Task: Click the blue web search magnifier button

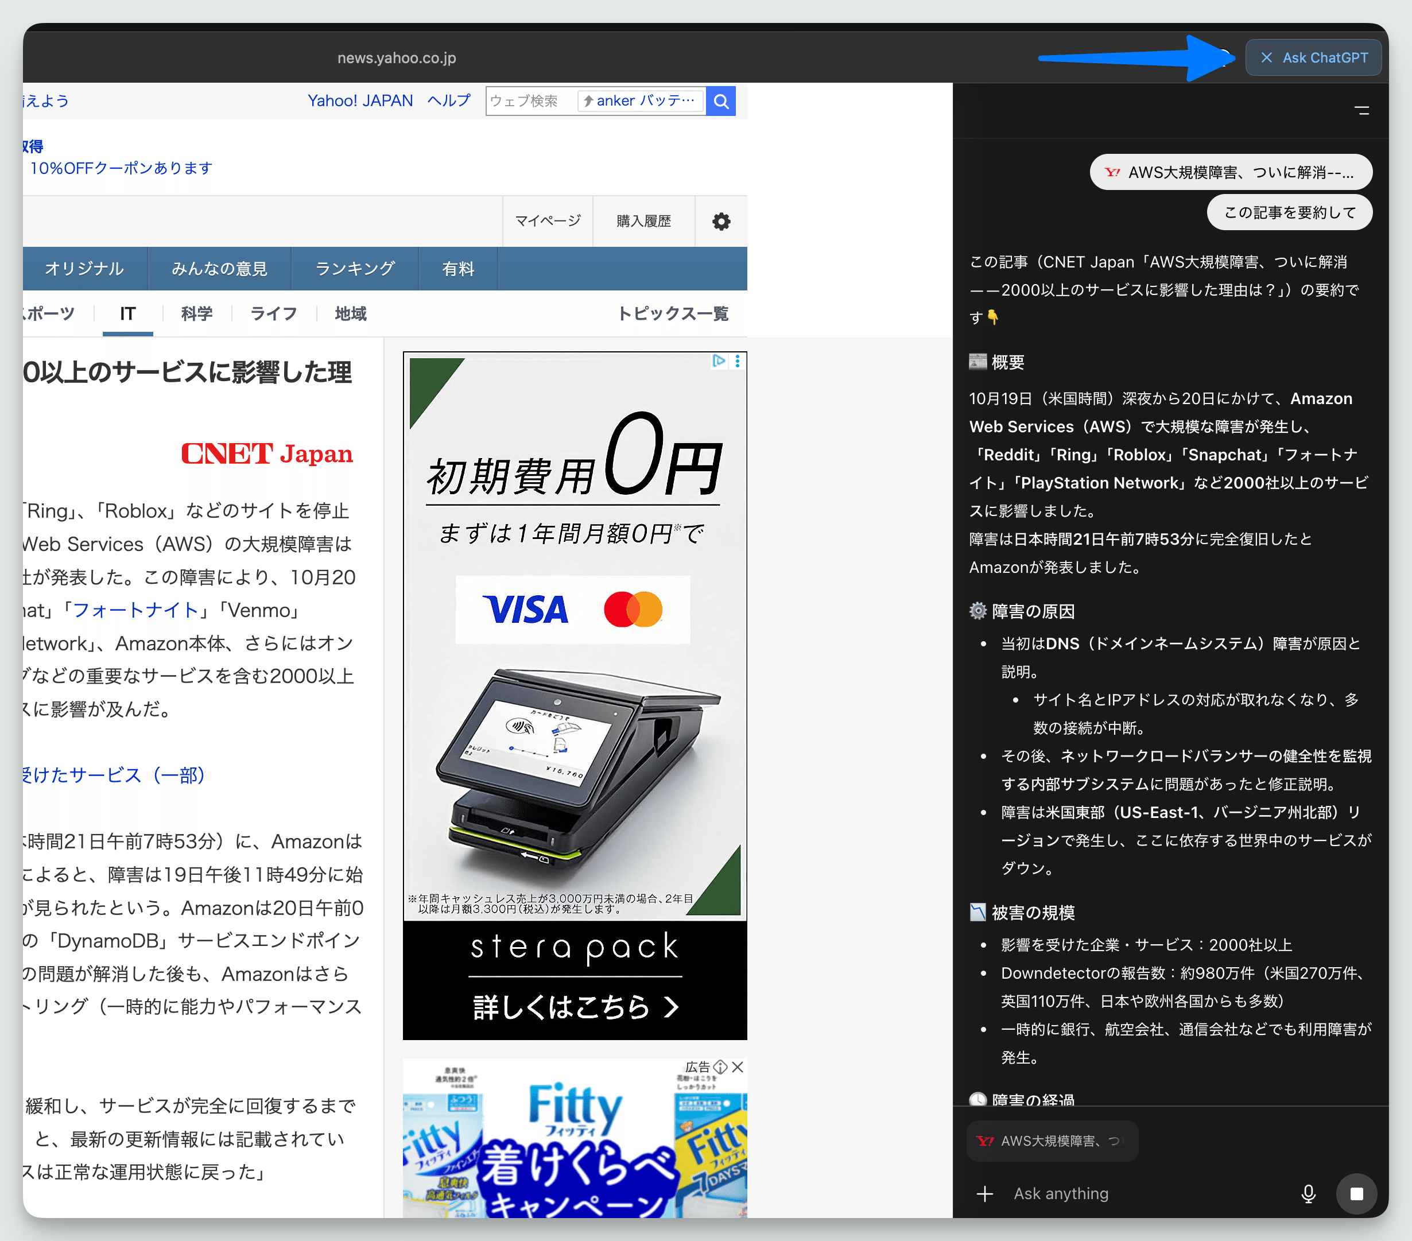Action: (x=720, y=102)
